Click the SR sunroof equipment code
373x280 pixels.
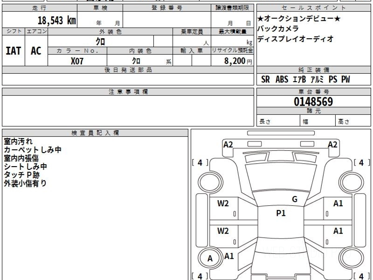click(265, 80)
